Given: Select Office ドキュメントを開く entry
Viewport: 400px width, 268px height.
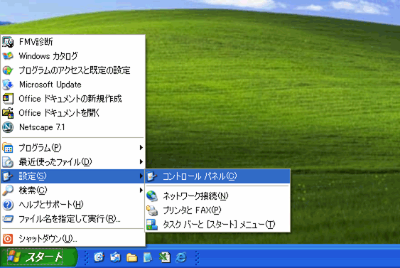Looking at the screenshot, I should coord(73,113).
